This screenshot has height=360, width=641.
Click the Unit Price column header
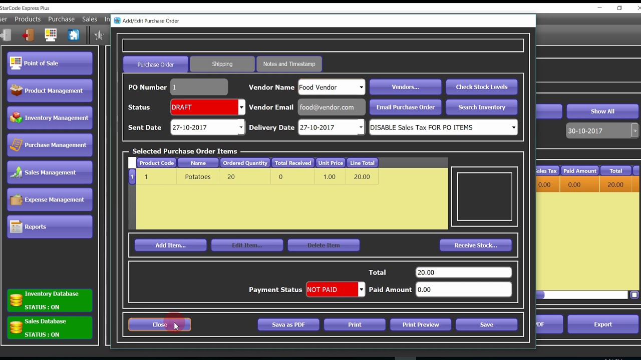pos(331,163)
